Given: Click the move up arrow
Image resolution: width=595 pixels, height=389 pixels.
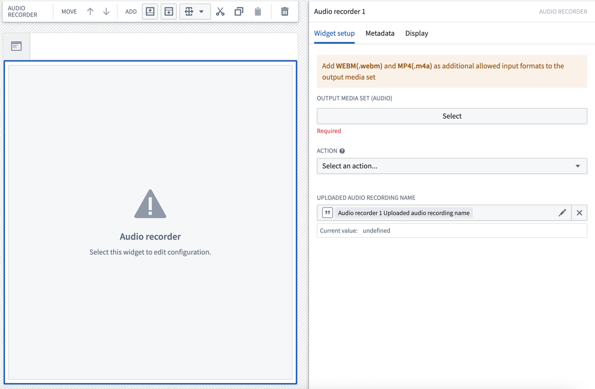Looking at the screenshot, I should pos(90,12).
